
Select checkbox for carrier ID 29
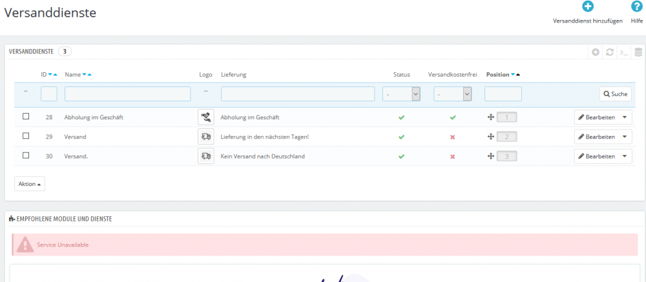coord(26,136)
